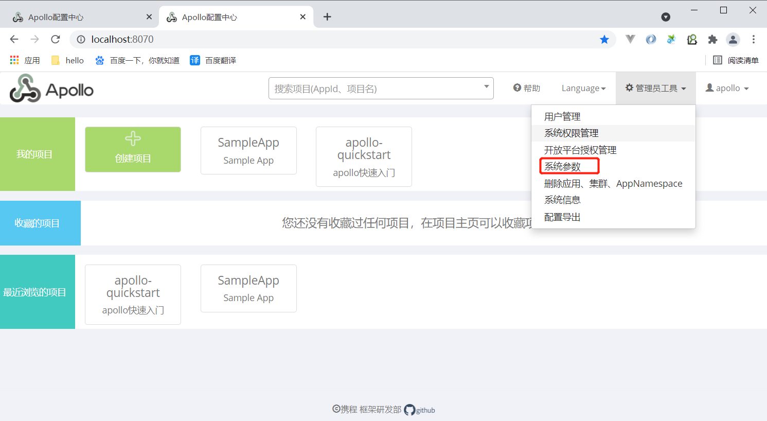Select 系统权限管理 menu item
Screen dimensions: 767x421
pyautogui.click(x=613, y=133)
